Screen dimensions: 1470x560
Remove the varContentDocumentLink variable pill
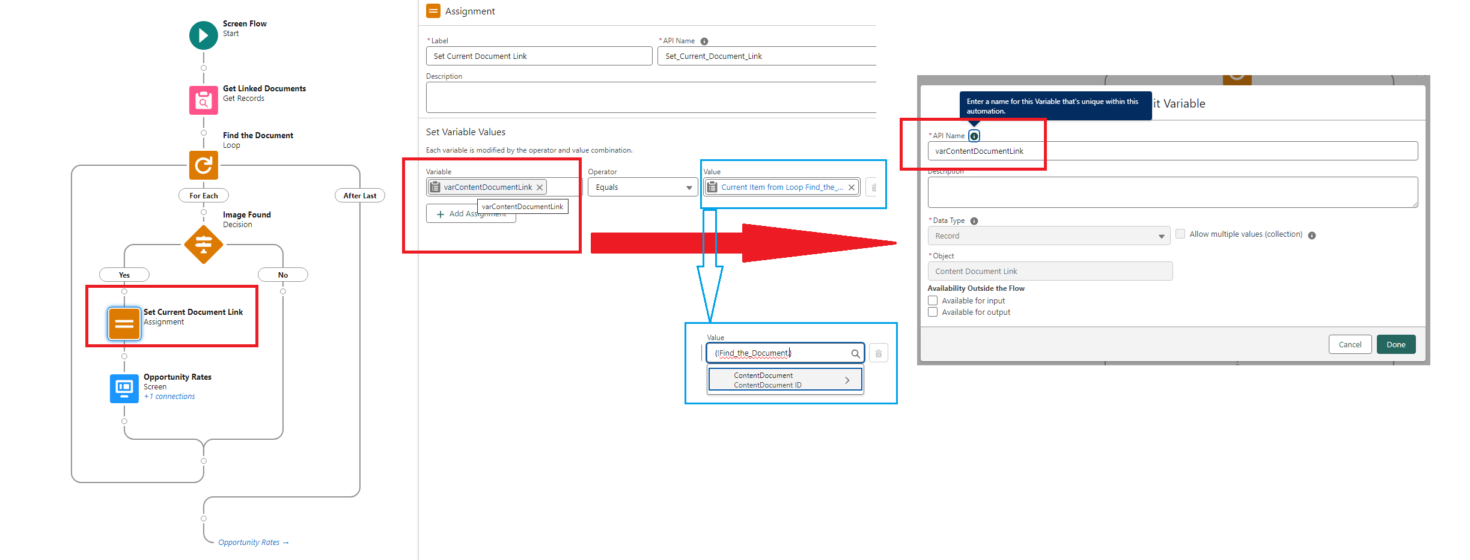540,187
